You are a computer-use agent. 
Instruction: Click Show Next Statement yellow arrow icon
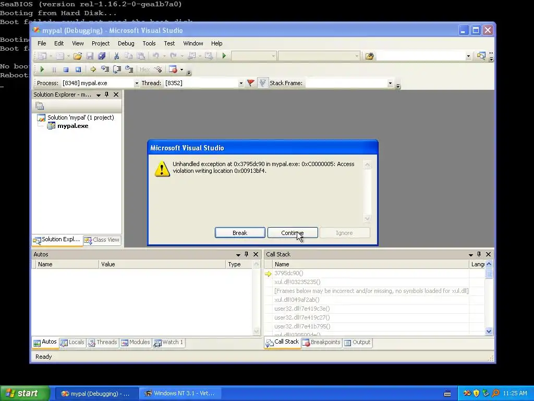point(93,69)
